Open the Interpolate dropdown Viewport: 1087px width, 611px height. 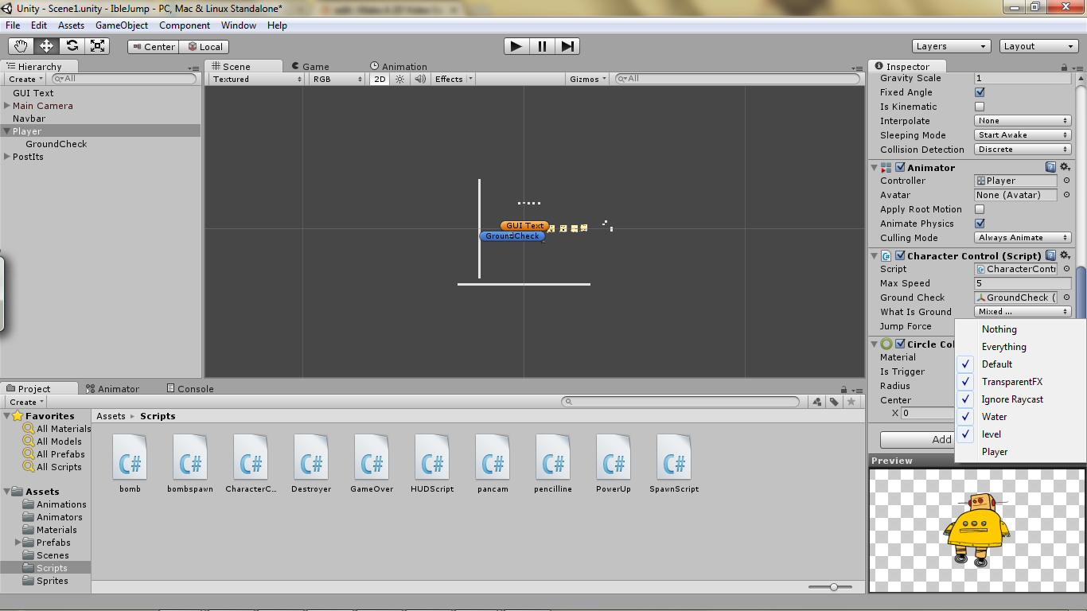pyautogui.click(x=1023, y=121)
